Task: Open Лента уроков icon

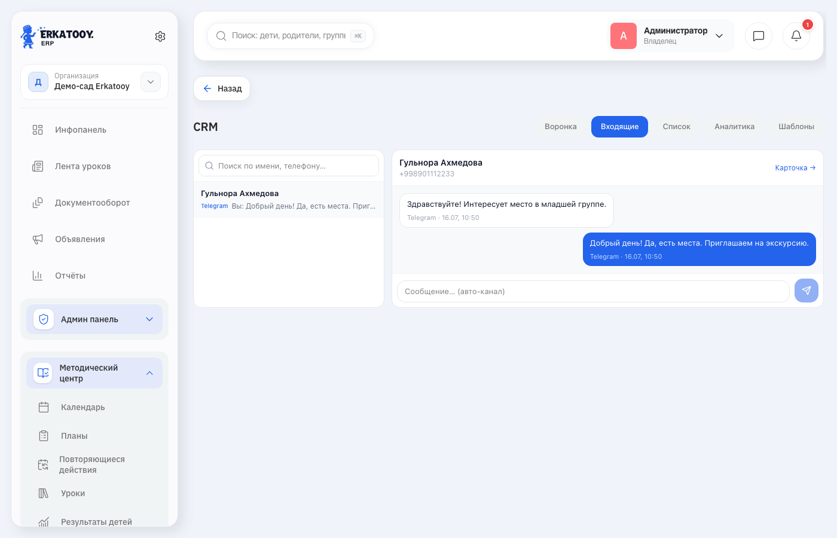Action: click(38, 166)
